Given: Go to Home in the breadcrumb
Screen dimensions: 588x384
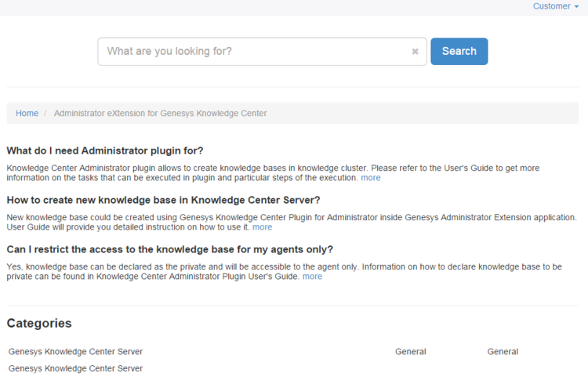Looking at the screenshot, I should 27,114.
